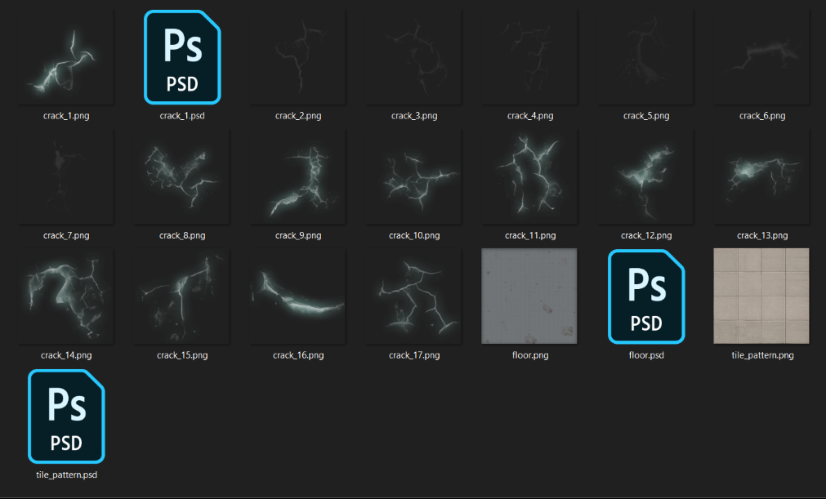Select the crack_1.png thumbnail
The height and width of the screenshot is (499, 826).
point(66,57)
